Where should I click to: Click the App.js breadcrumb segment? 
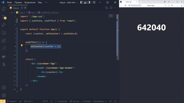(x=21, y=13)
